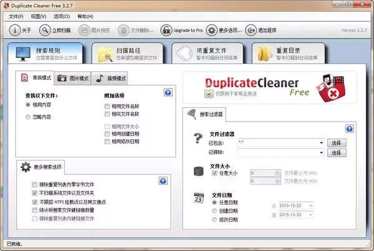The width and height of the screenshot is (374, 251).
Task: Expand the 已包含 filter dropdown
Action: [321, 142]
